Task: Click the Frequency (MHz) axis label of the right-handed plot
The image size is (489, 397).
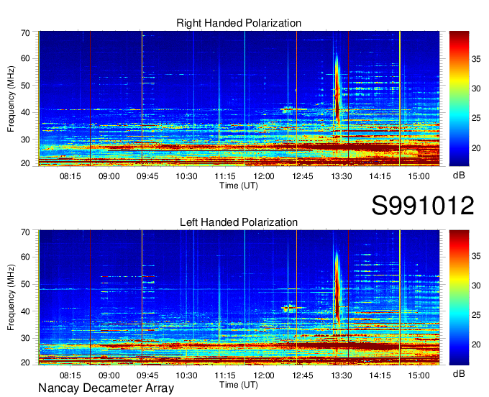Action: tap(11, 99)
